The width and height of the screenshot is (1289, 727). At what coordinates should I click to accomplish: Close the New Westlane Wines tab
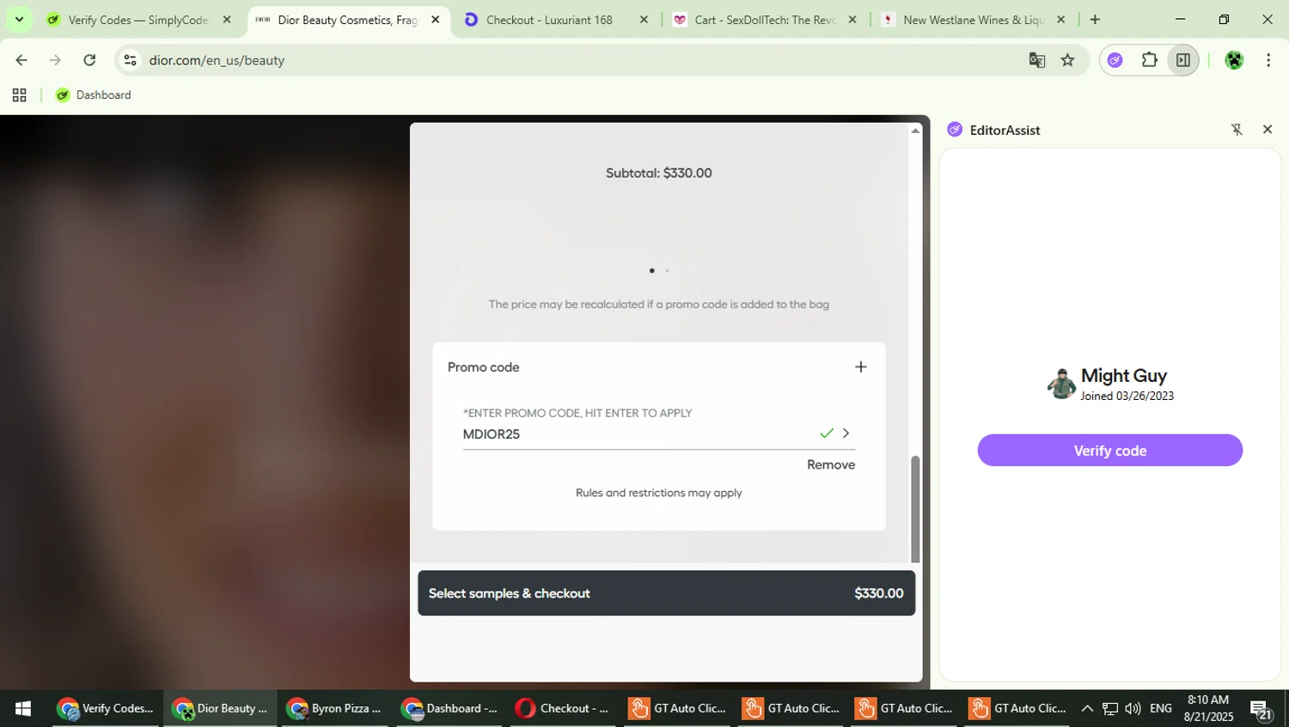coord(1060,20)
